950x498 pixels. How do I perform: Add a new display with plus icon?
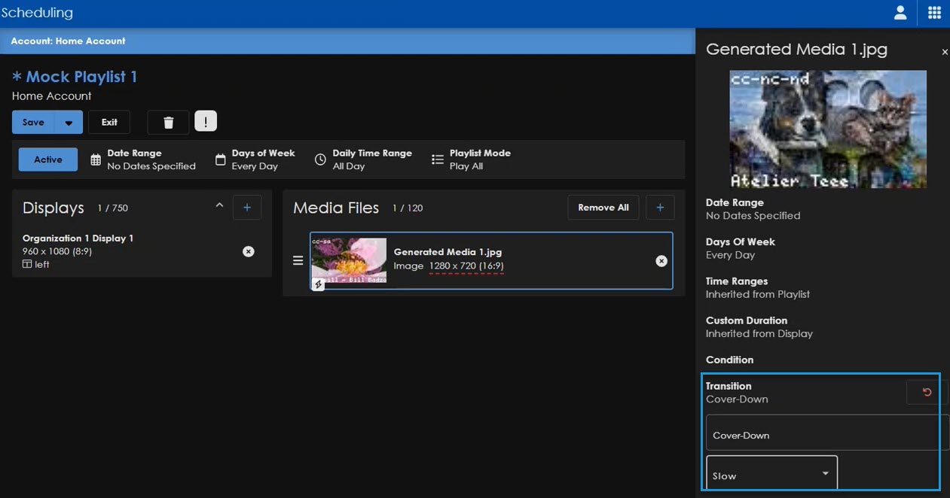click(247, 208)
